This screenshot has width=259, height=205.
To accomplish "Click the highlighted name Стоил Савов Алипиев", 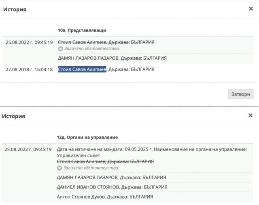I will pyautogui.click(x=82, y=69).
